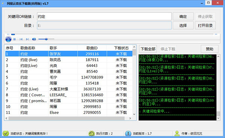This screenshot has width=225, height=138.
Task: Click the song list horizontal scroll left arrow
Action: point(6,118)
